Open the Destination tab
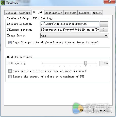 [54, 13]
